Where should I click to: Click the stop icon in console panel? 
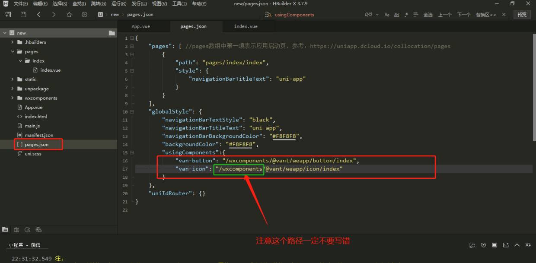(495, 245)
